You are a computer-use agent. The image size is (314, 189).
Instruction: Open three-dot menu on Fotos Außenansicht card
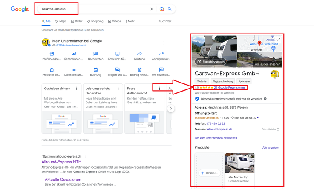pyautogui.click(x=160, y=89)
